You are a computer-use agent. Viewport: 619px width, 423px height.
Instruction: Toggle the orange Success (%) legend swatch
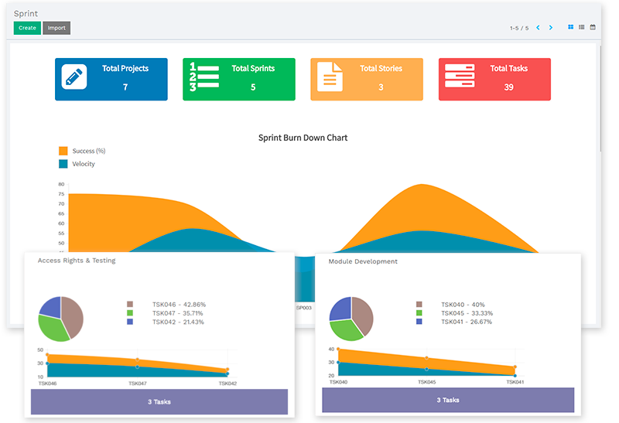[63, 151]
